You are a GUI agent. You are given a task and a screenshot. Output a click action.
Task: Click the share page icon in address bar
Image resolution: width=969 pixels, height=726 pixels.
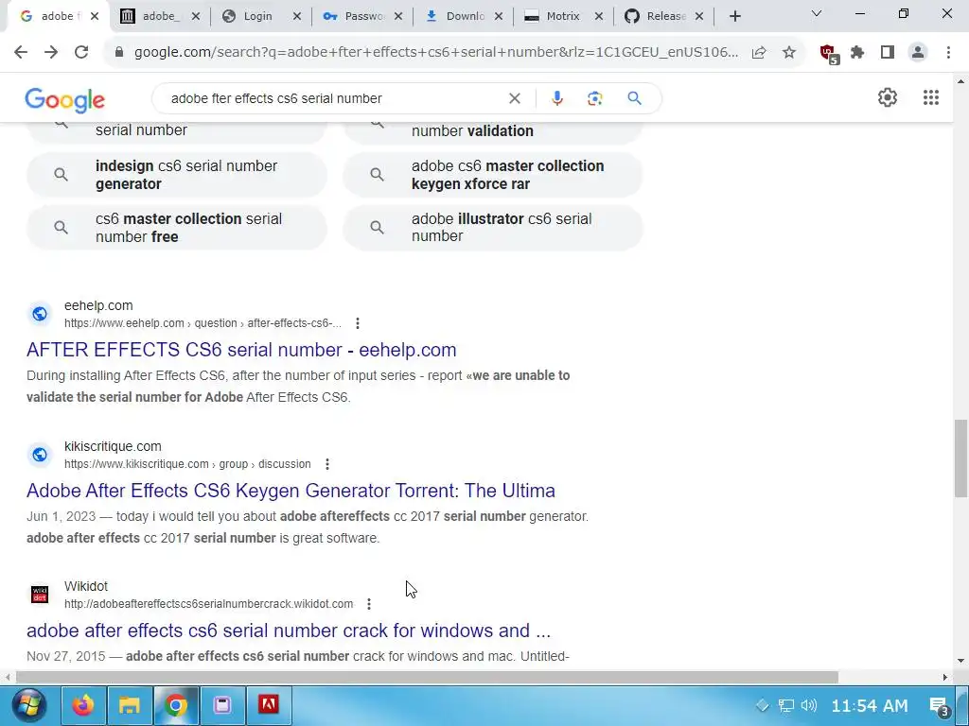(x=759, y=53)
